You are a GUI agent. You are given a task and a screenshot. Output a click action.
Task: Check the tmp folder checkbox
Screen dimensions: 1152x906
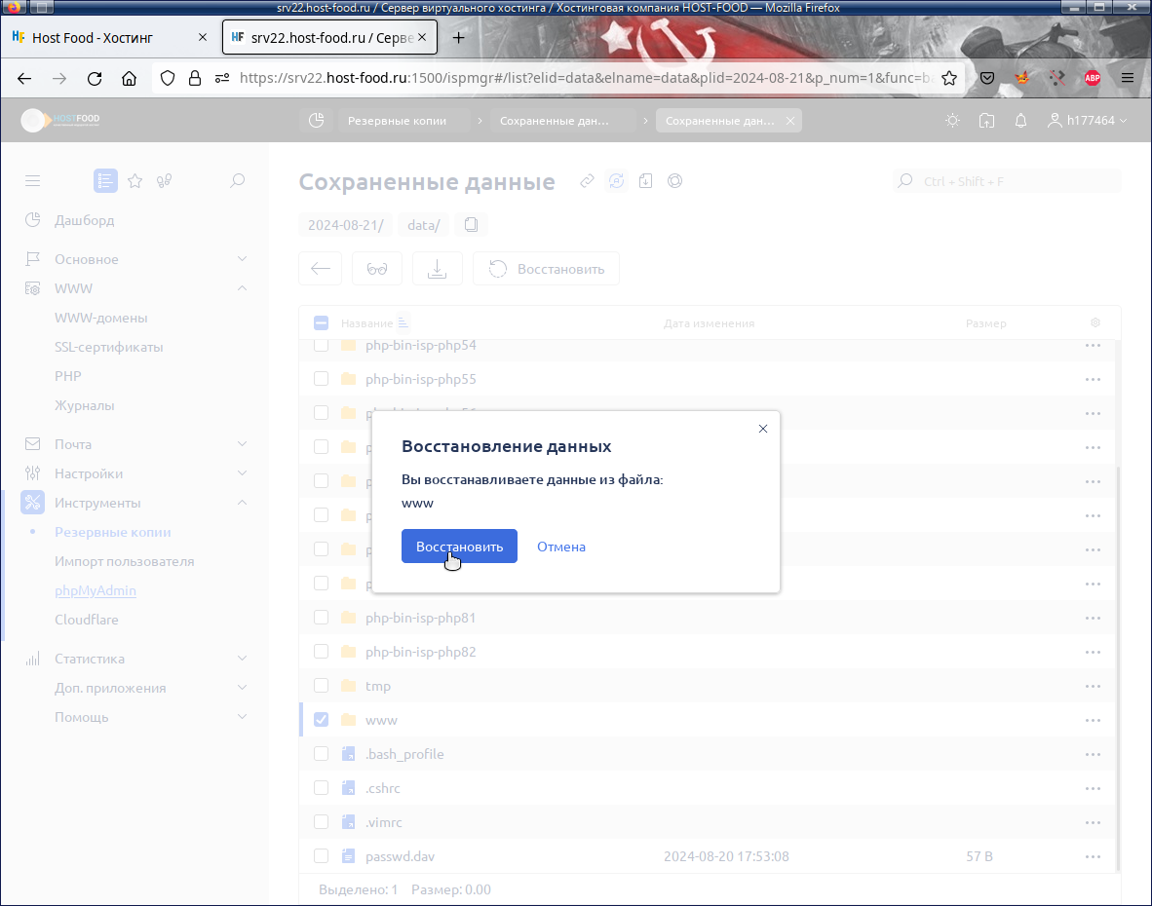[321, 686]
